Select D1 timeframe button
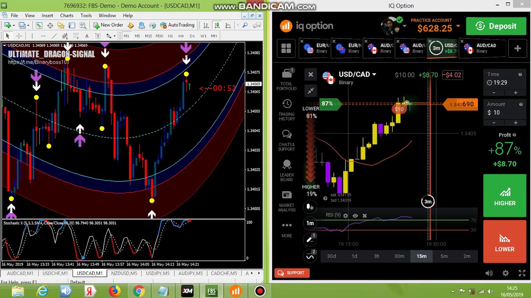 192,36
